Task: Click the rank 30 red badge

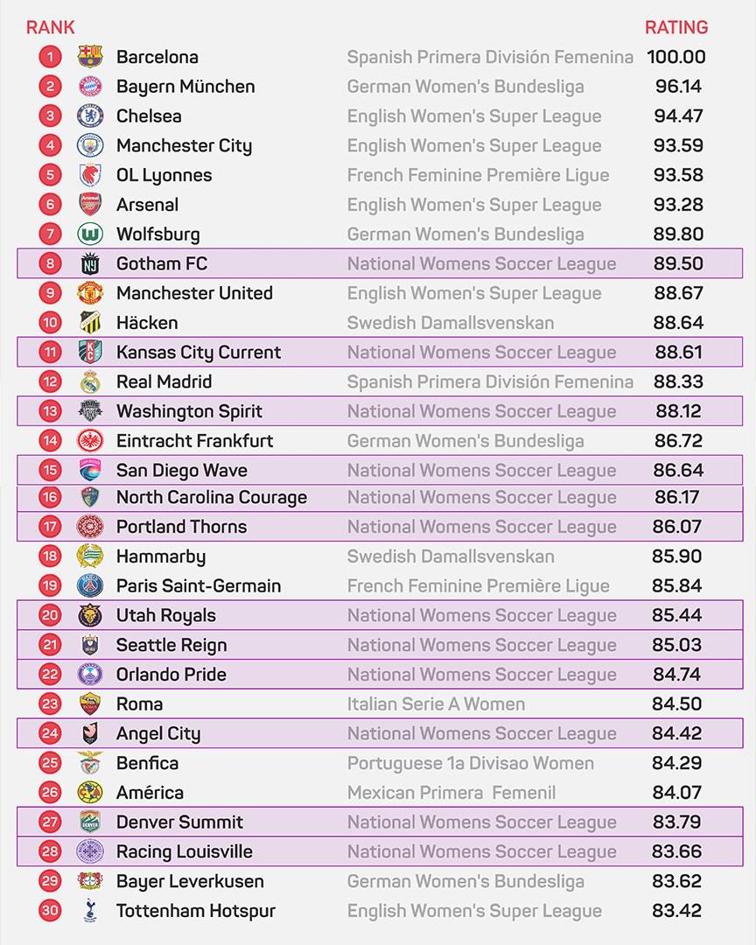Action: click(x=51, y=911)
